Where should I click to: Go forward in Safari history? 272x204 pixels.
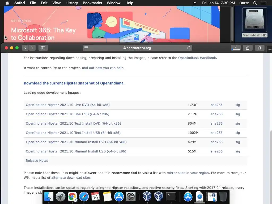[x=32, y=48]
